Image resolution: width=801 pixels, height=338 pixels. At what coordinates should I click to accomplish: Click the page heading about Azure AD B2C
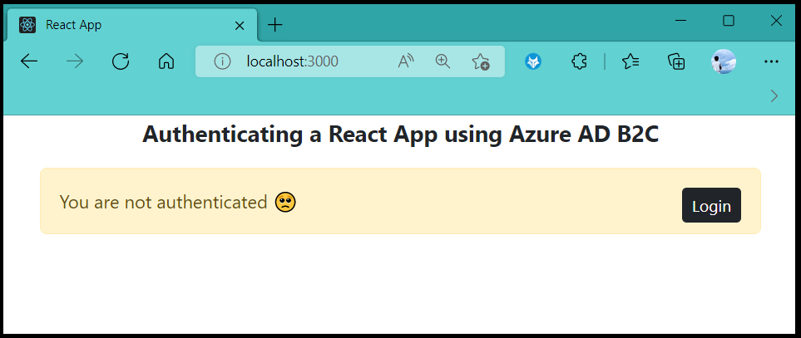tap(401, 134)
